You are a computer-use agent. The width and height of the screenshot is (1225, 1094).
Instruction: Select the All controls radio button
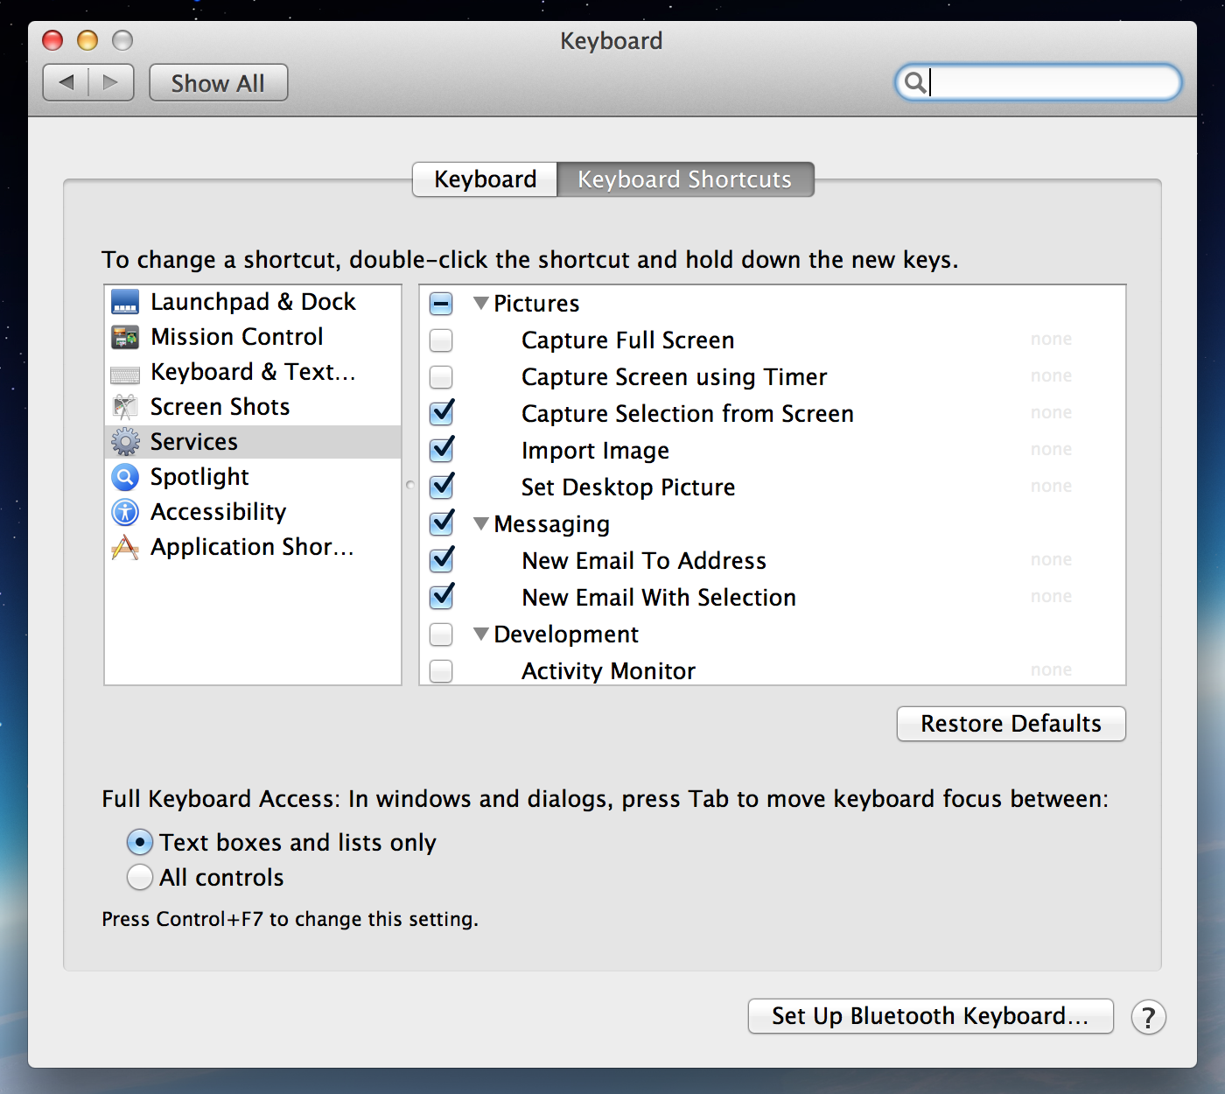(140, 877)
